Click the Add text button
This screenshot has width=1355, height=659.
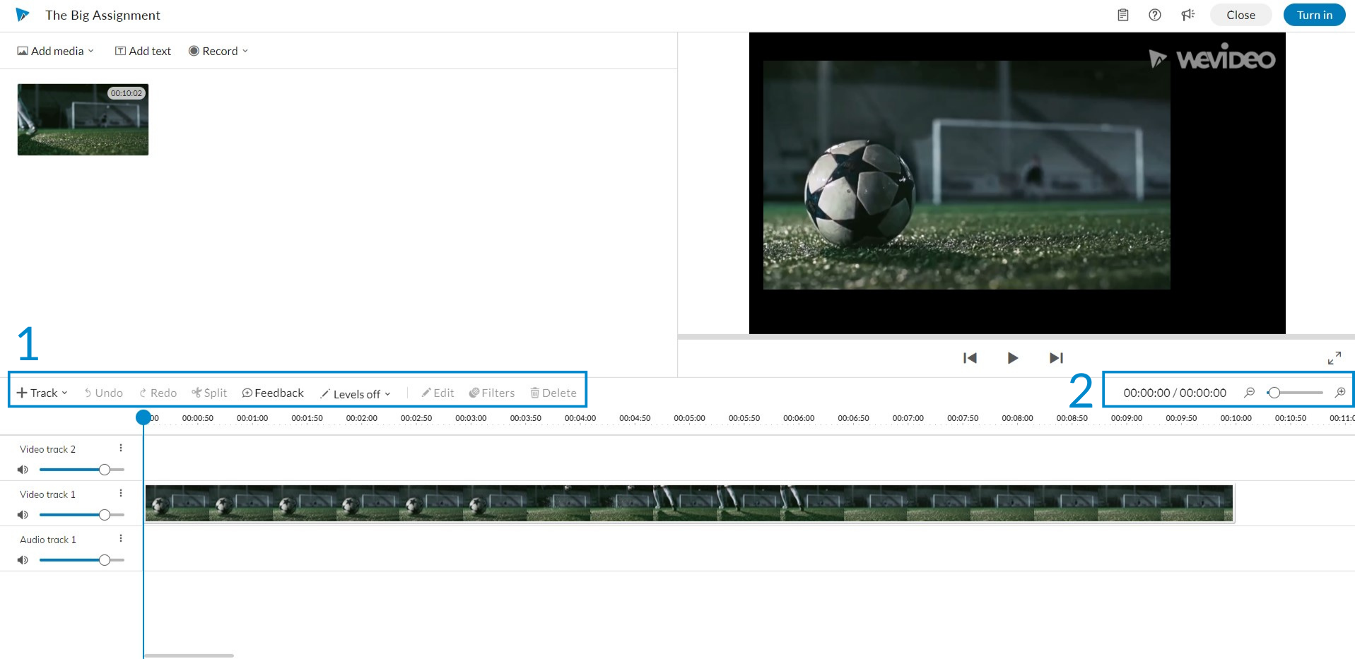143,51
